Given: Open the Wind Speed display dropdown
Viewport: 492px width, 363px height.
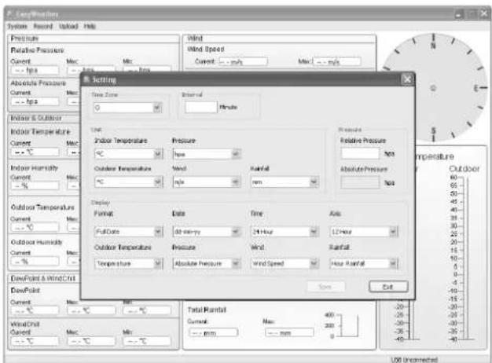Looking at the screenshot, I should click(285, 263).
